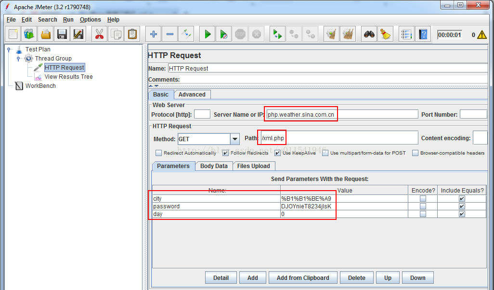Click the Down button
Screen dimensions: 494x290
[x=418, y=278]
